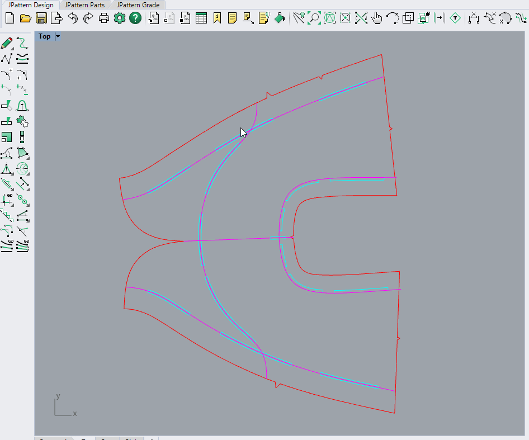Open the JPattern Design tab
This screenshot has width=529, height=440.
(31, 5)
